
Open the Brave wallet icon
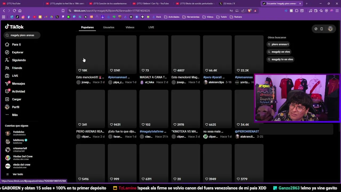coord(316,11)
